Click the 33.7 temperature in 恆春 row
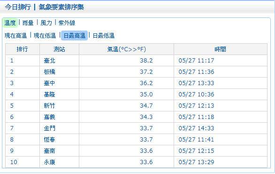 pos(146,140)
